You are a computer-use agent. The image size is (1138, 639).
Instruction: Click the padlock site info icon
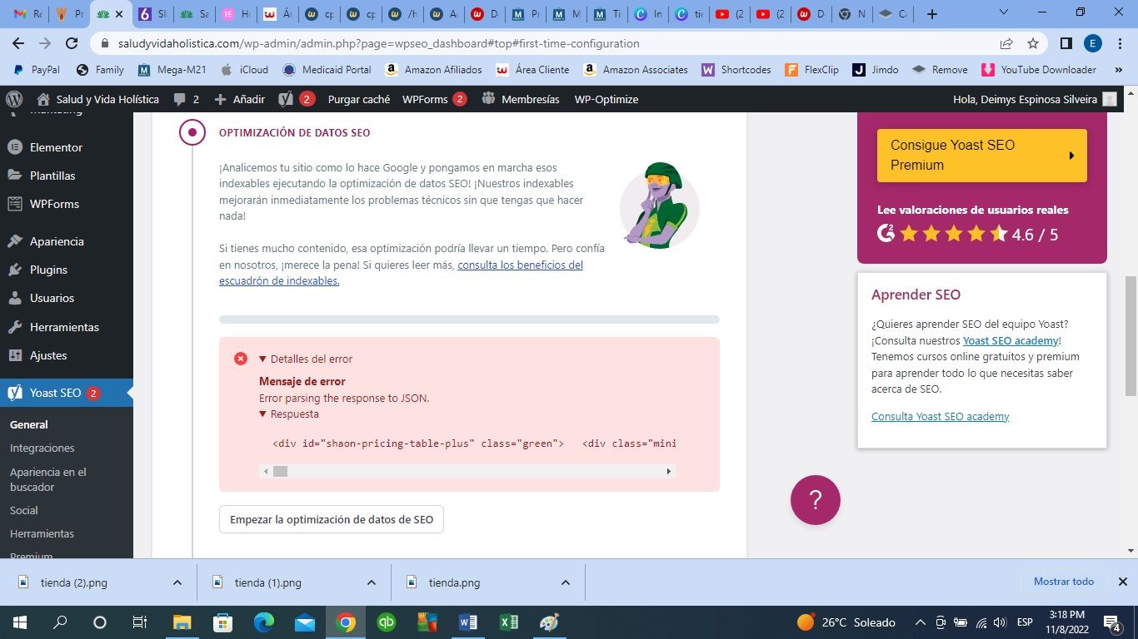pyautogui.click(x=106, y=43)
